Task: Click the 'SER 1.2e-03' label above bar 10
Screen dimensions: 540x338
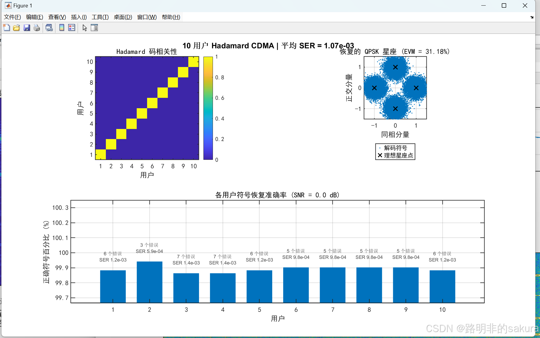Action: click(442, 260)
